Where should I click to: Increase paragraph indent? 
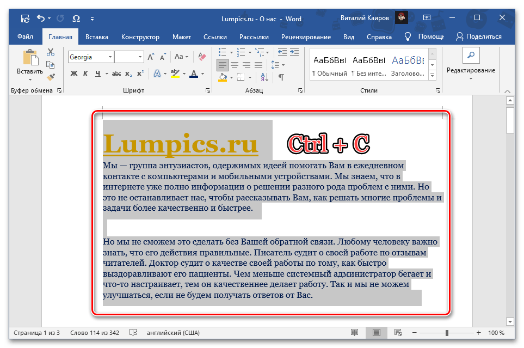pyautogui.click(x=294, y=52)
